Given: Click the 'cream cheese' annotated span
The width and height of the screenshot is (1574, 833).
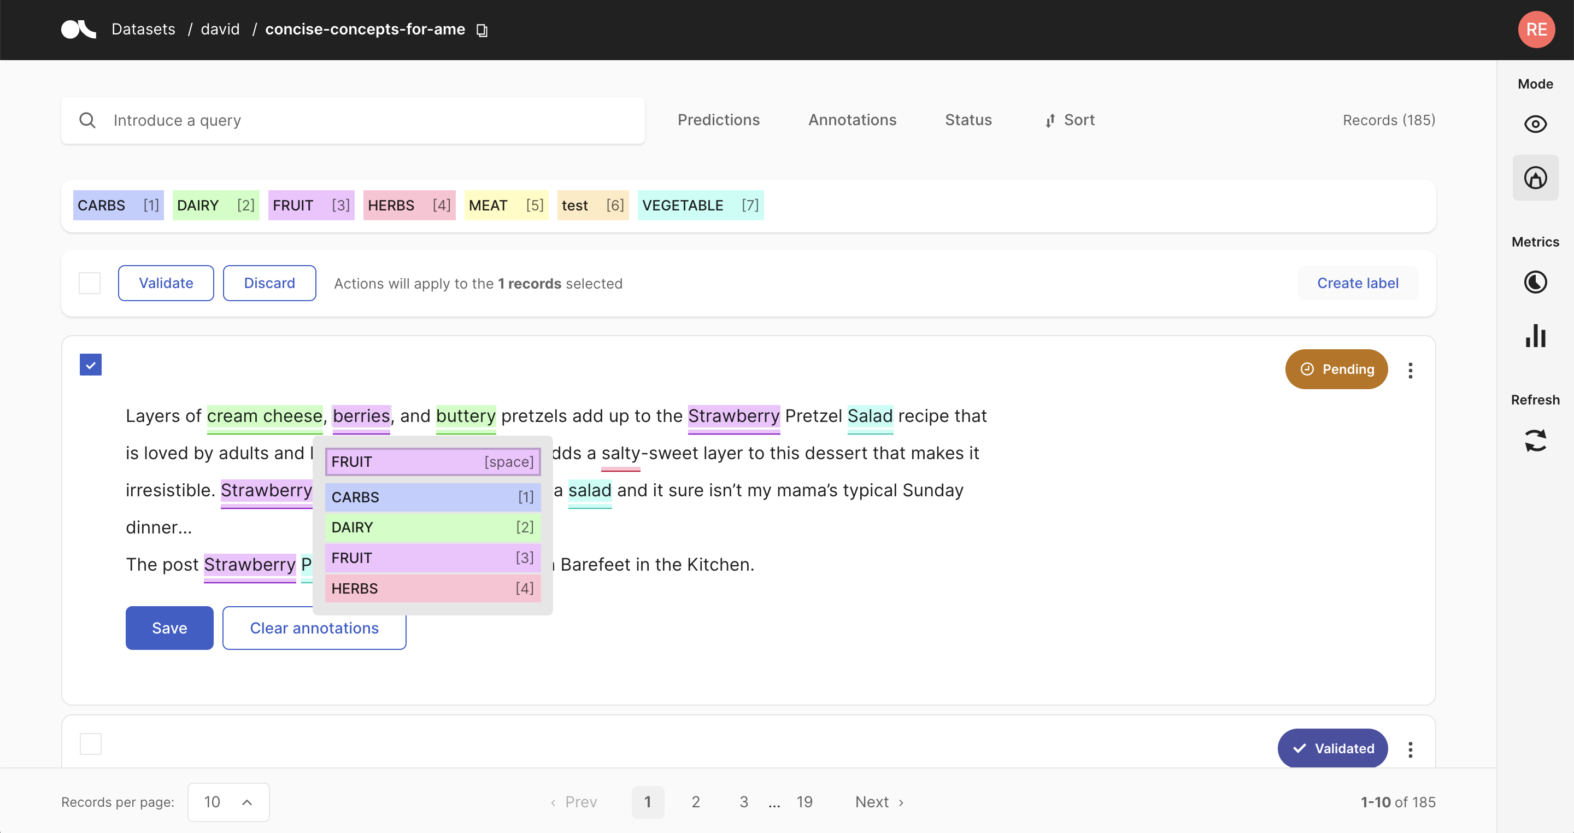Looking at the screenshot, I should (x=265, y=416).
